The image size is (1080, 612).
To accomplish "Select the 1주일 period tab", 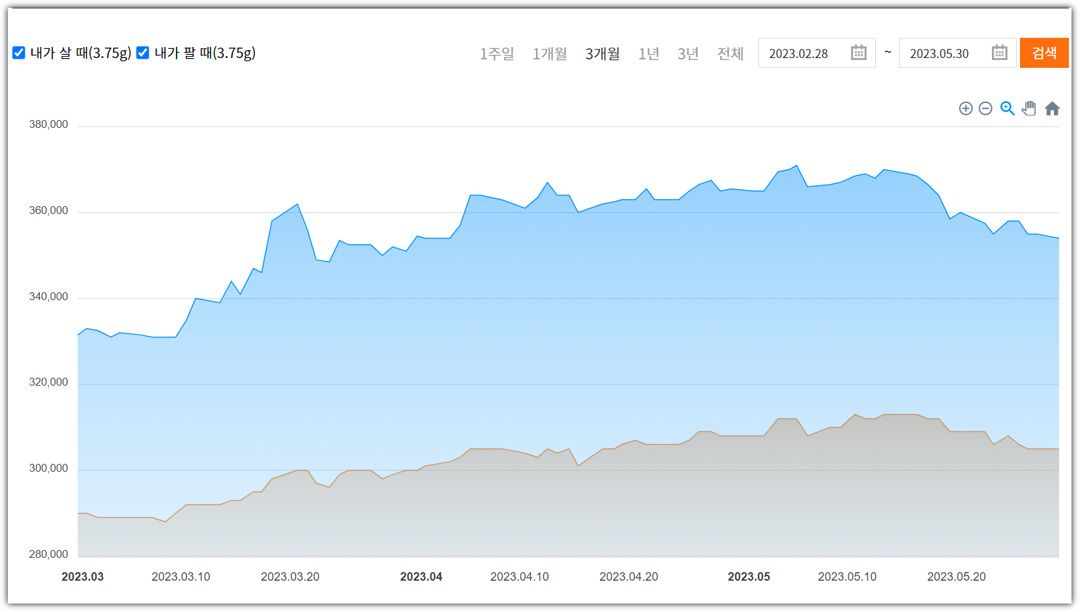I will coord(497,54).
